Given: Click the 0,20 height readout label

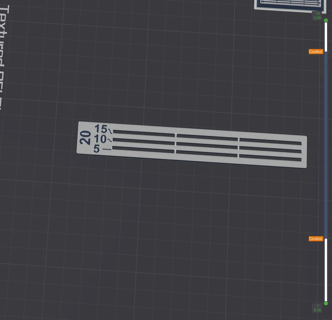Looking at the screenshot, I should (x=317, y=309).
